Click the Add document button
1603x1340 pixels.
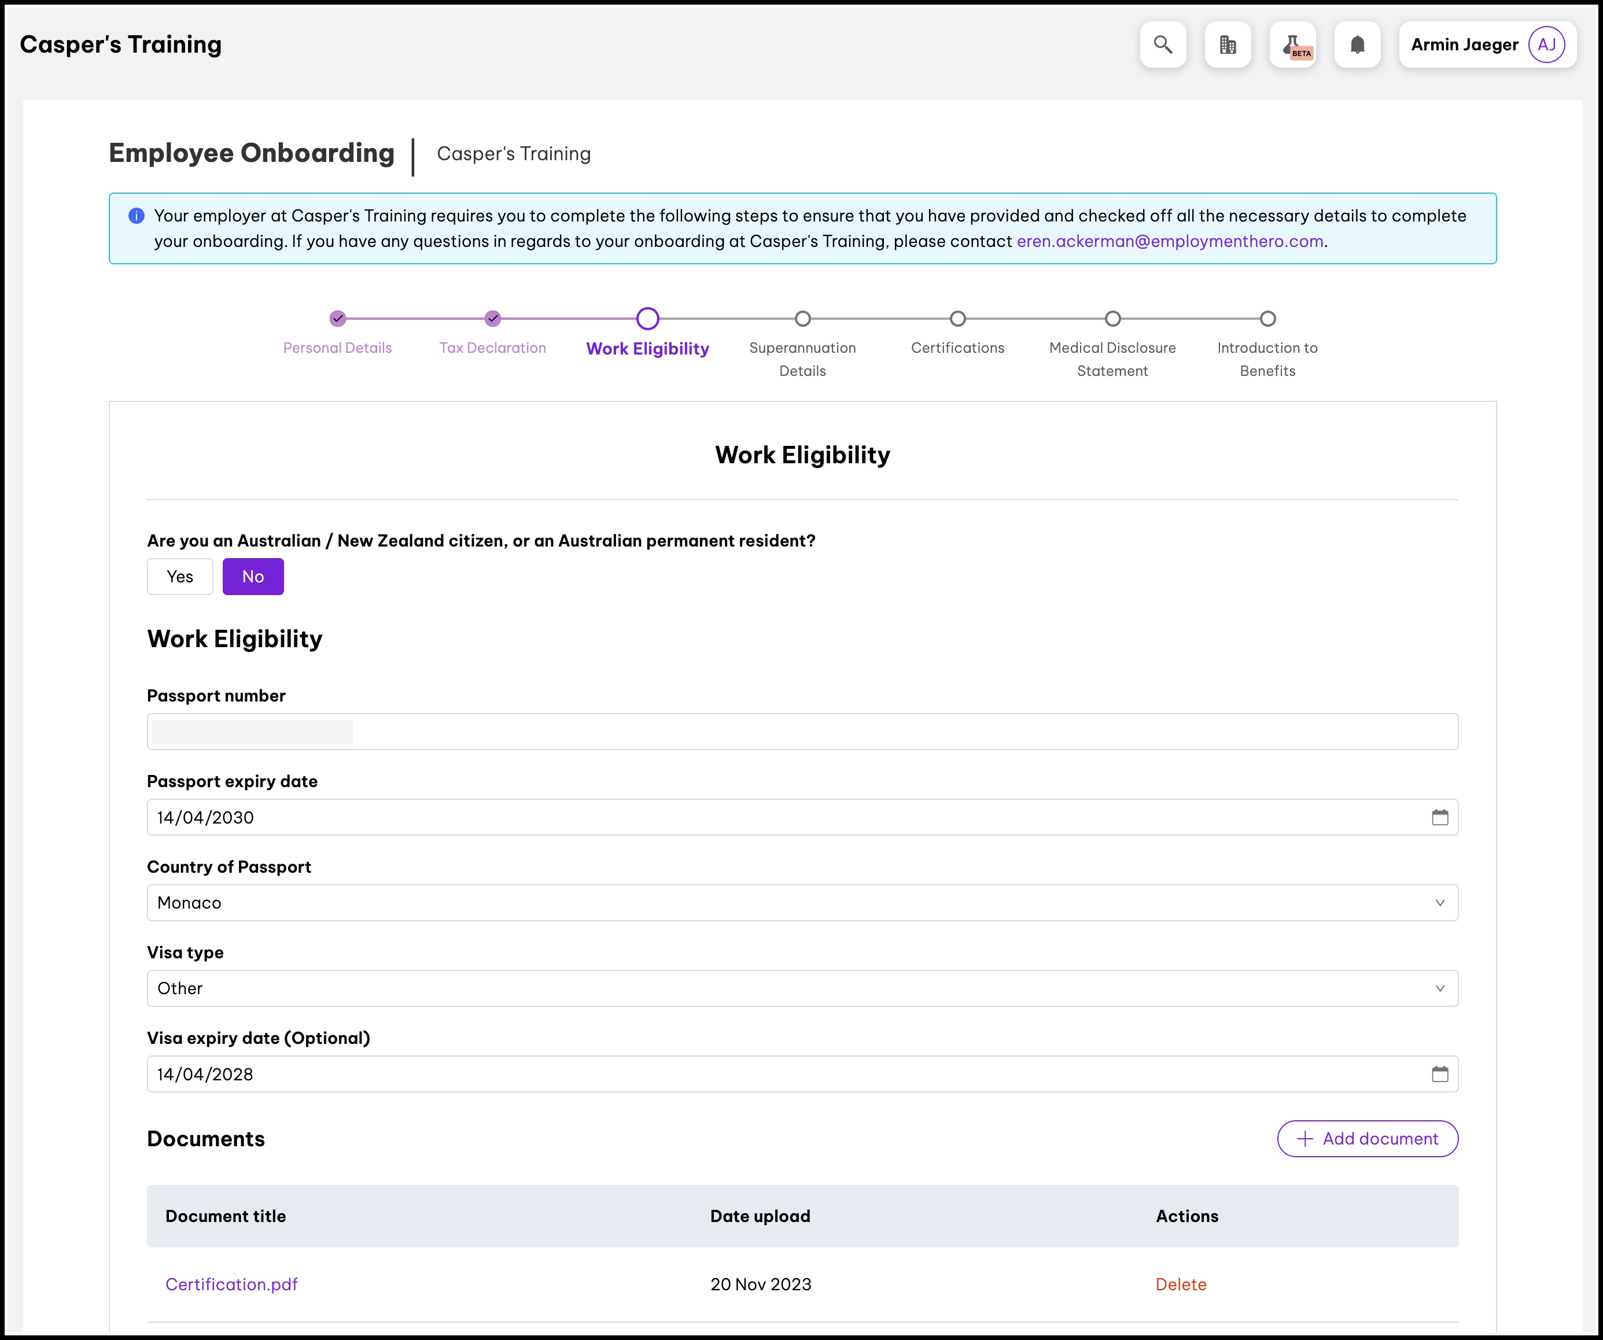click(1367, 1139)
